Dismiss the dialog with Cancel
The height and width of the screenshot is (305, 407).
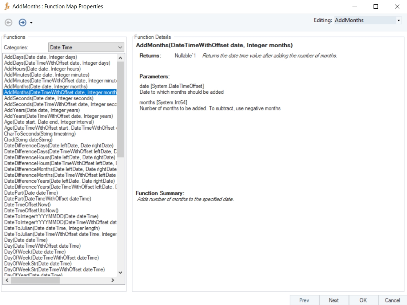pyautogui.click(x=392, y=300)
